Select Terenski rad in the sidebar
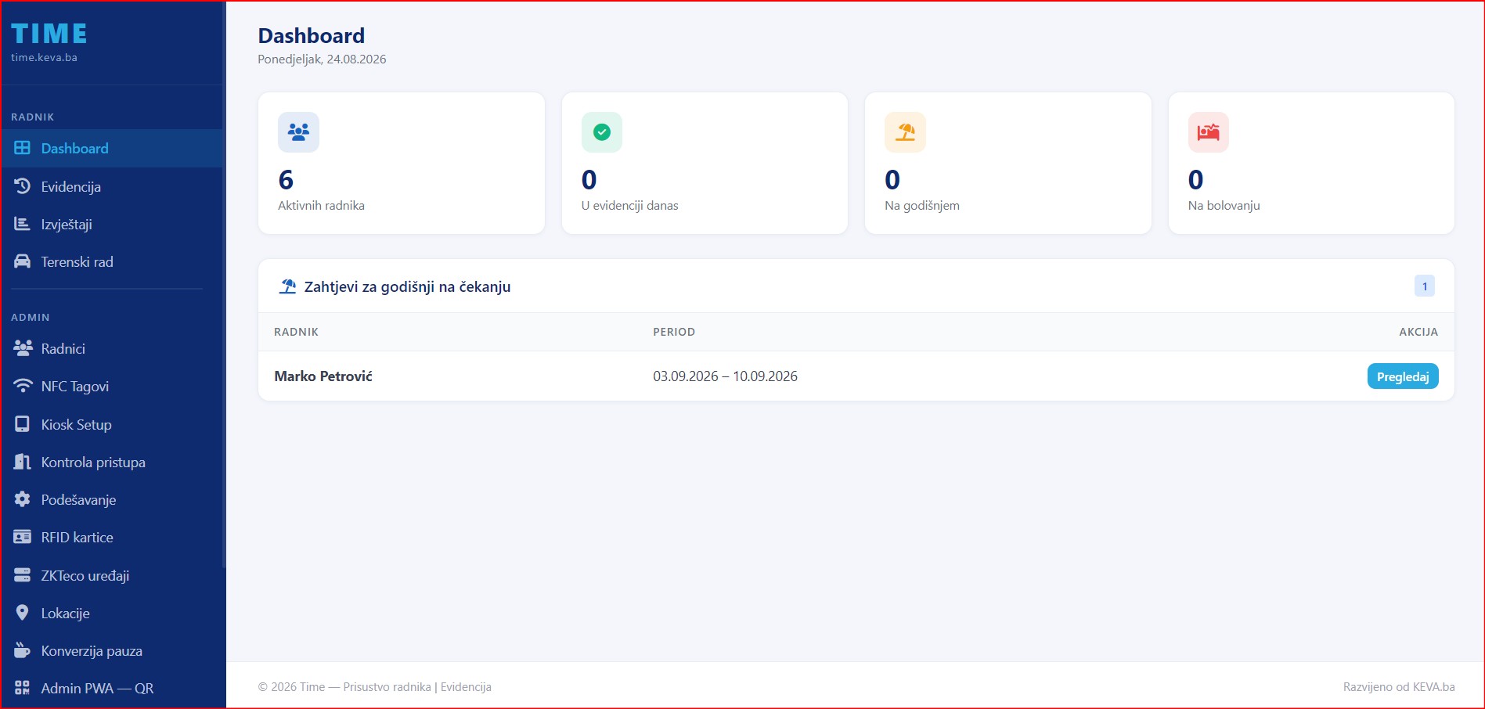This screenshot has height=709, width=1485. tap(112, 261)
